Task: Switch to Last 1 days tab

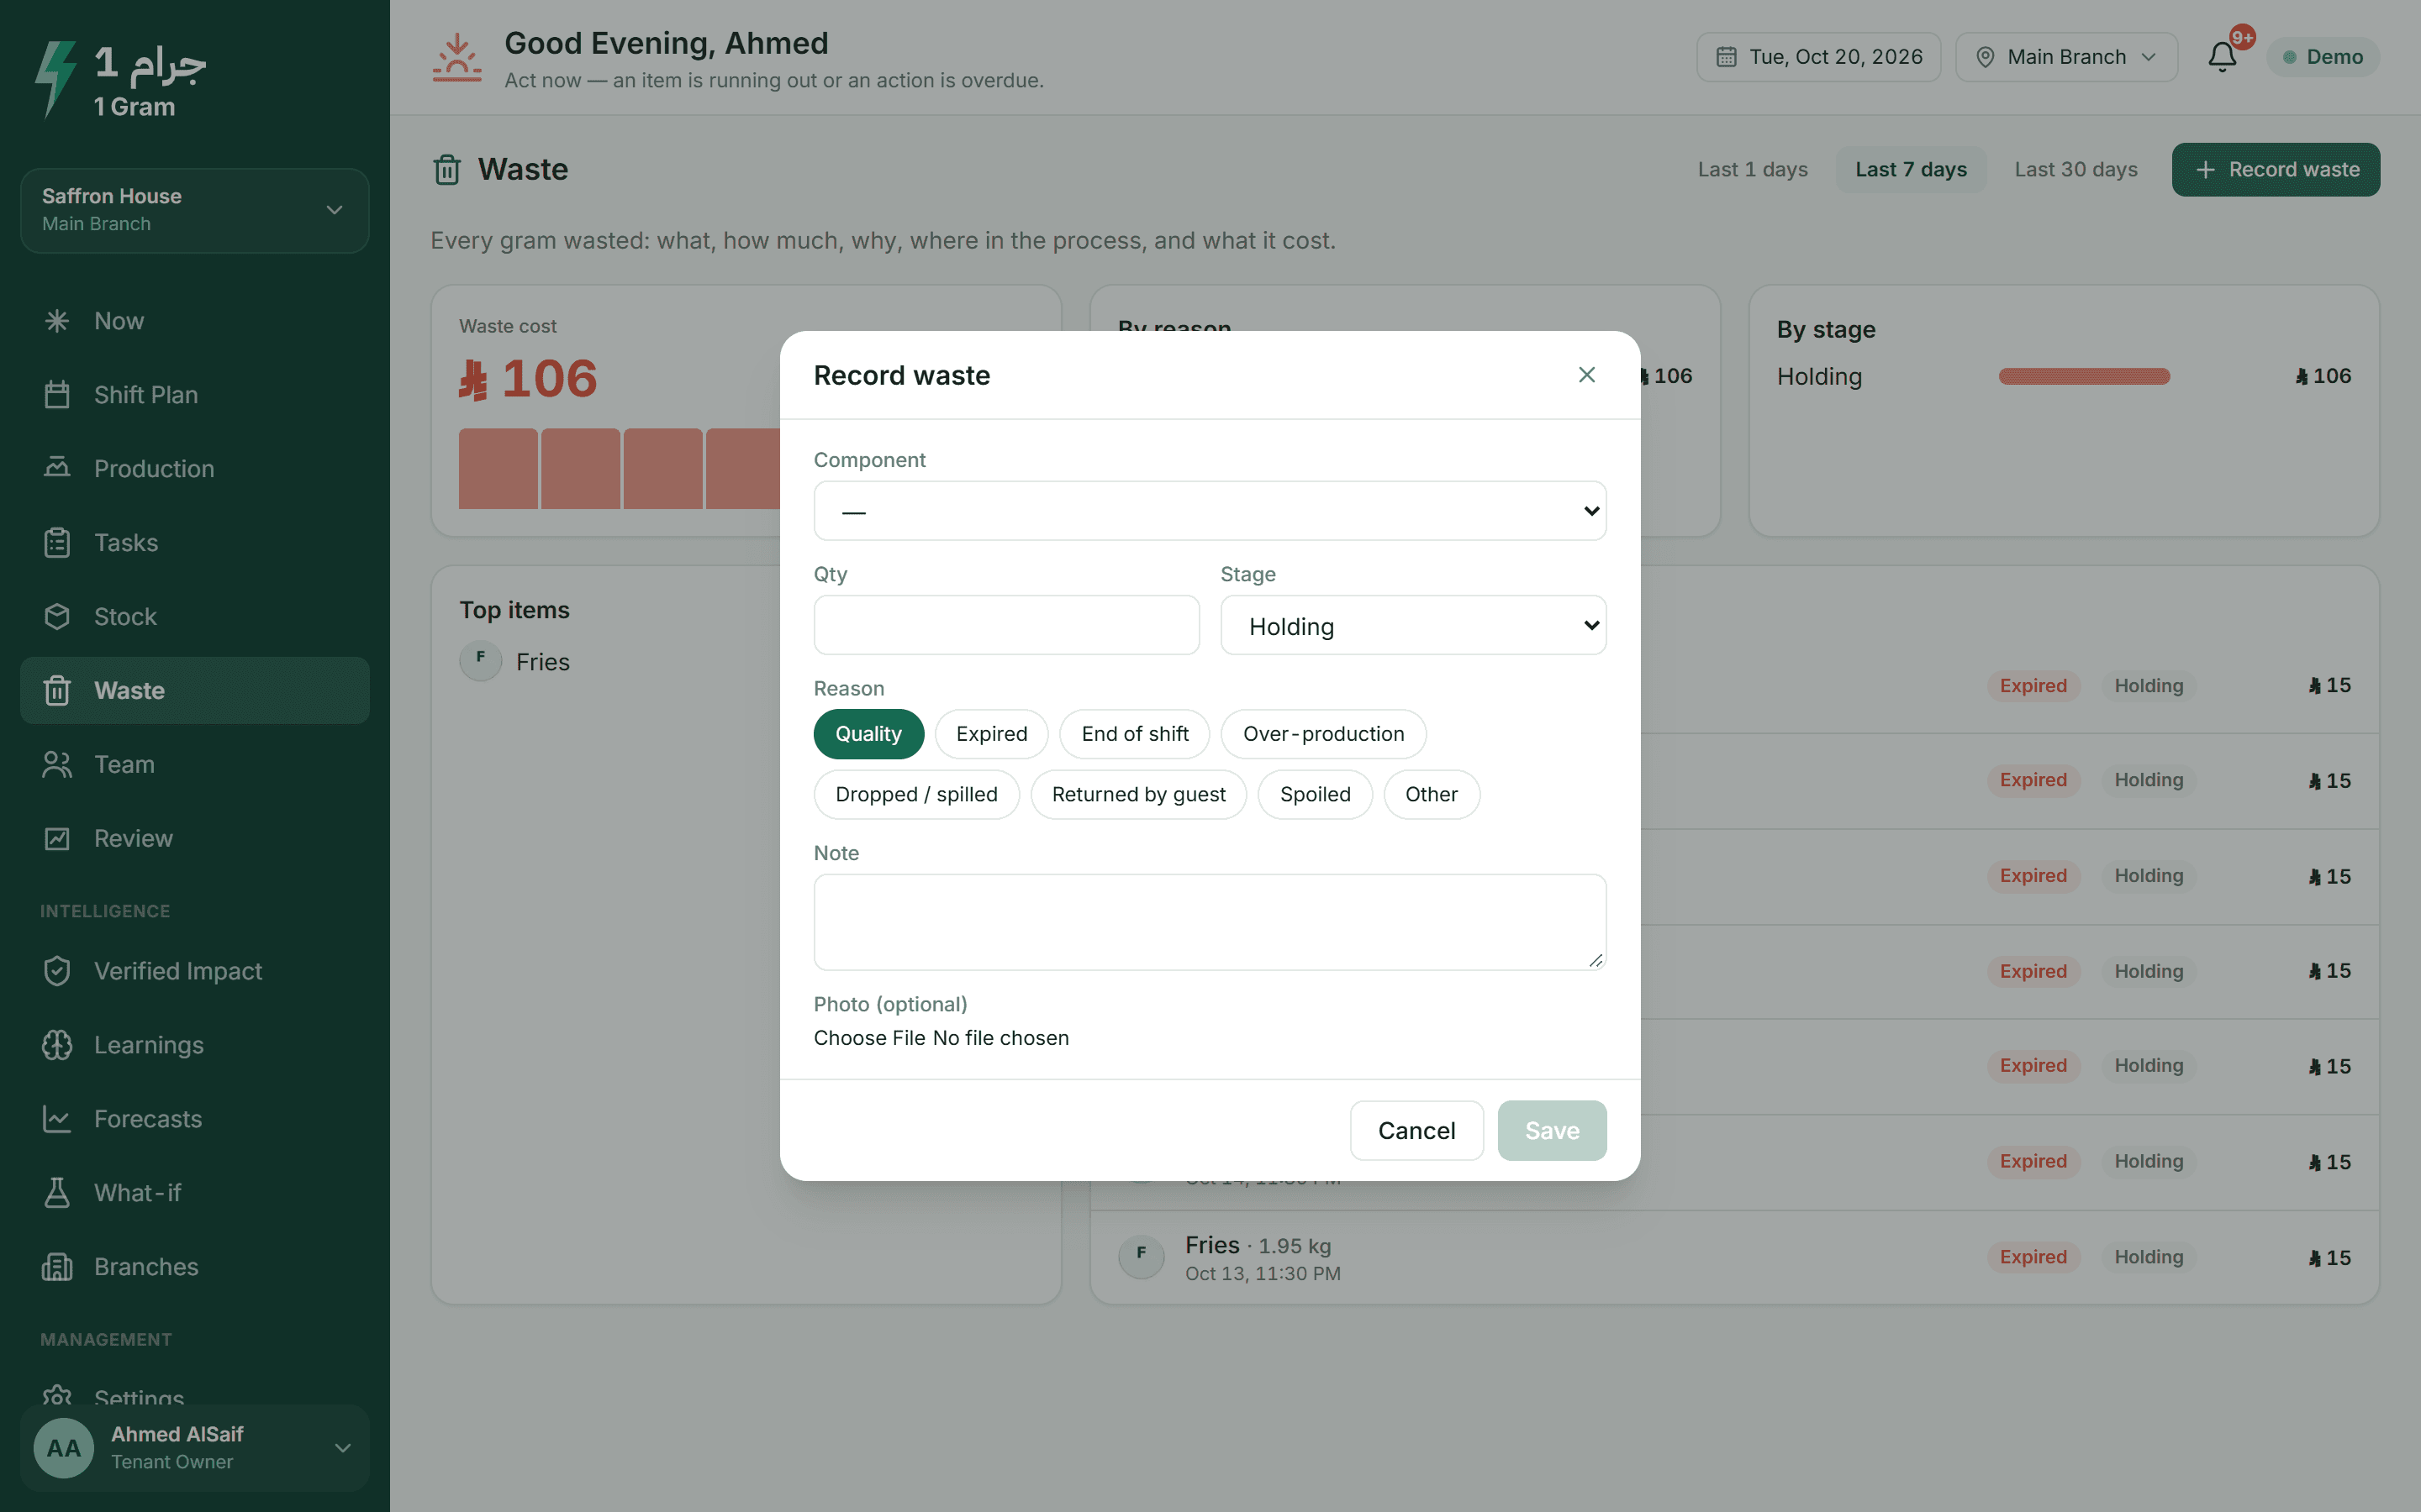Action: (x=1752, y=170)
